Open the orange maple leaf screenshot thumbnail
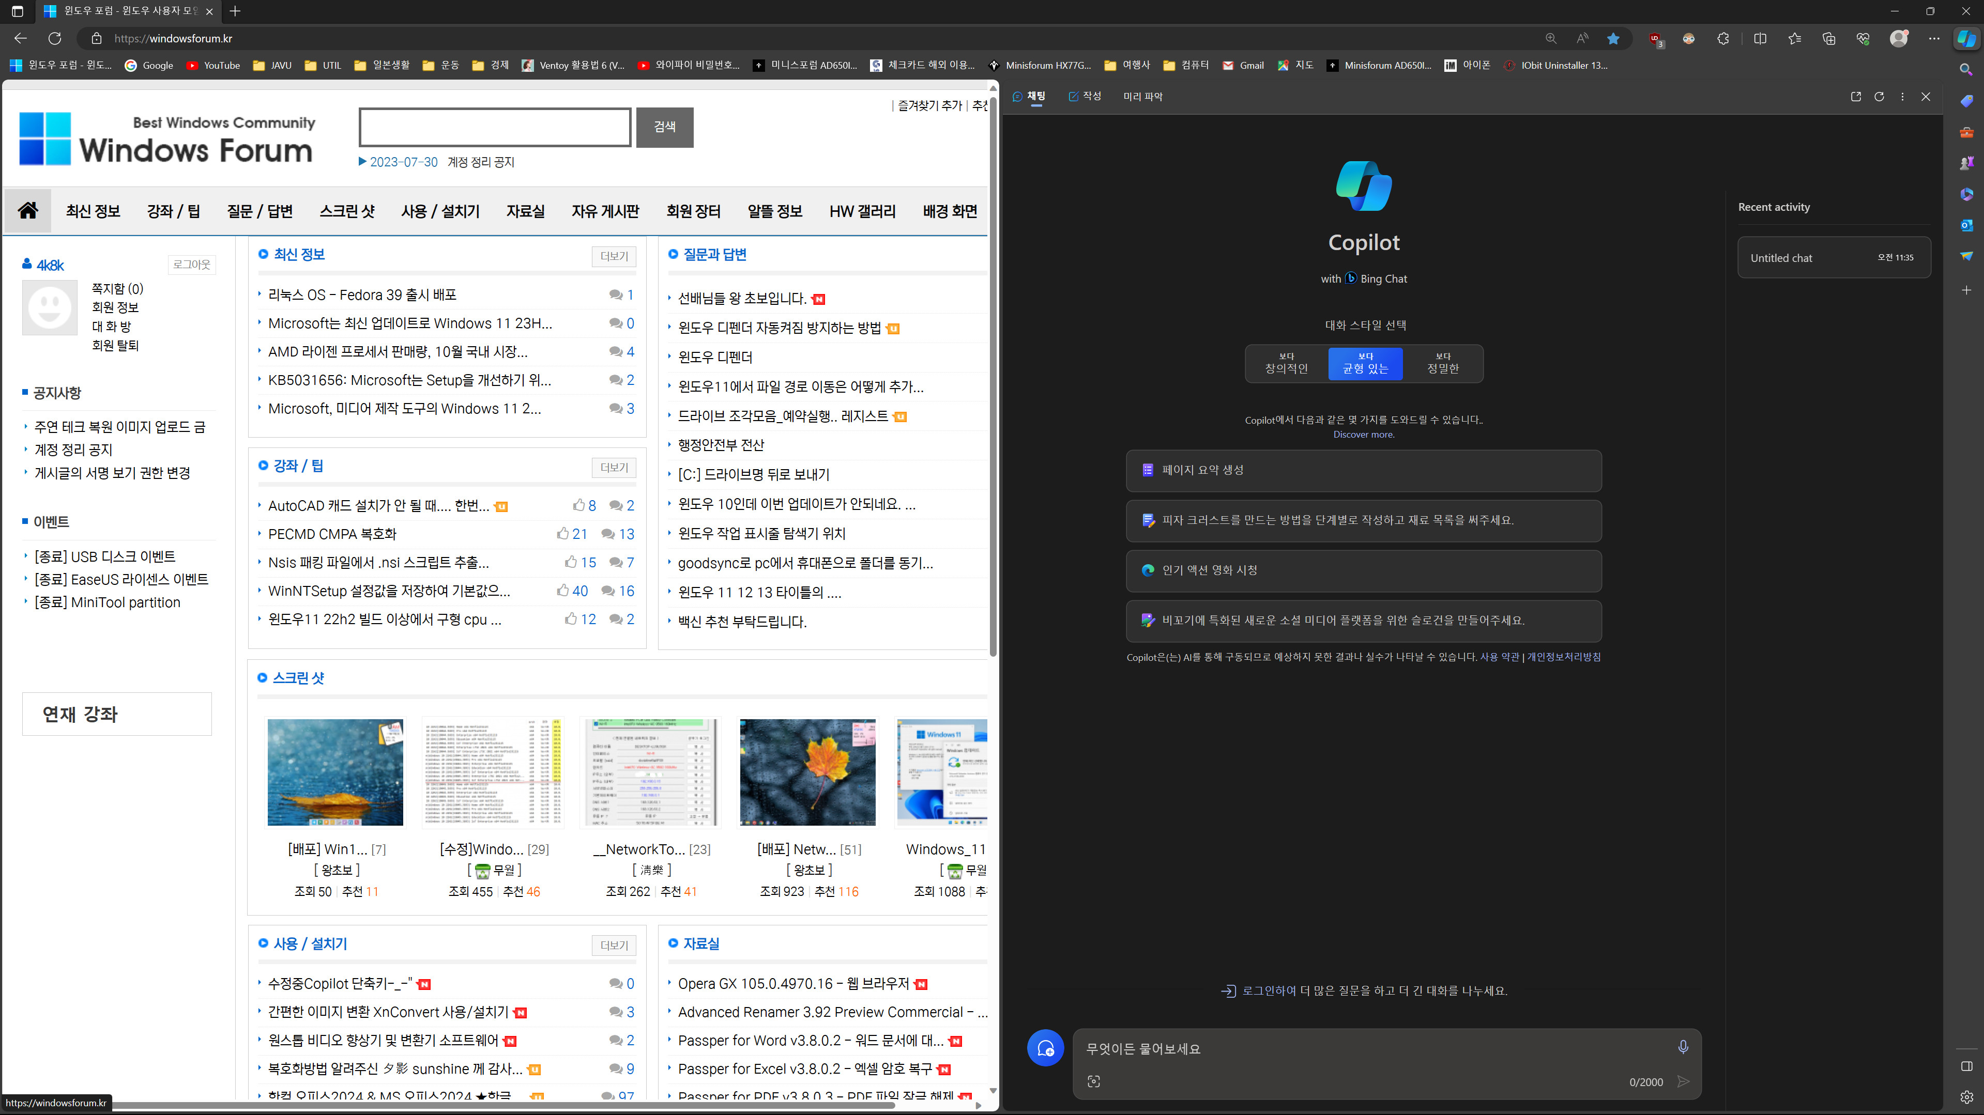This screenshot has height=1115, width=1984. (x=807, y=772)
